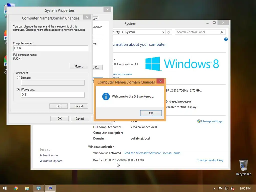Click Welcome to the DIE workgroup text

[x=133, y=96]
